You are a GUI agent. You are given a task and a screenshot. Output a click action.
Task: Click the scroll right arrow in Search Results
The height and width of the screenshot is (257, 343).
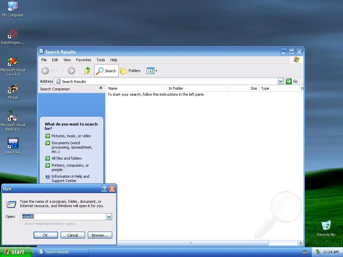pyautogui.click(x=300, y=243)
